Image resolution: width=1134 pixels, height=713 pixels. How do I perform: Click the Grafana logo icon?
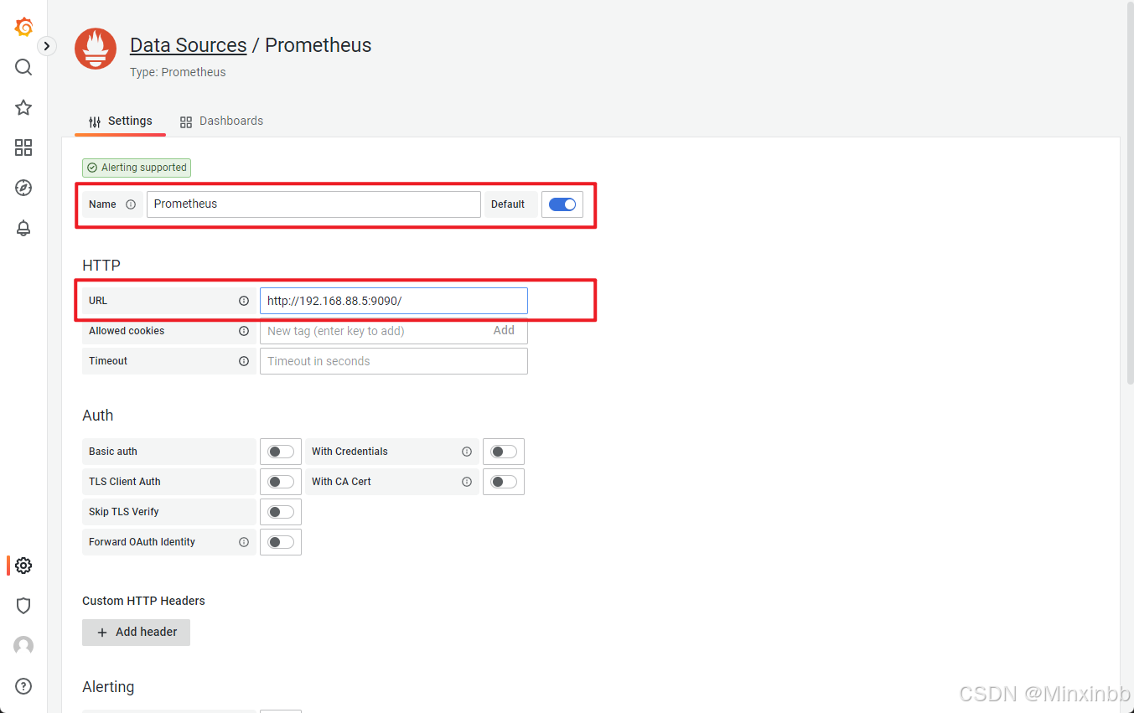click(x=23, y=27)
